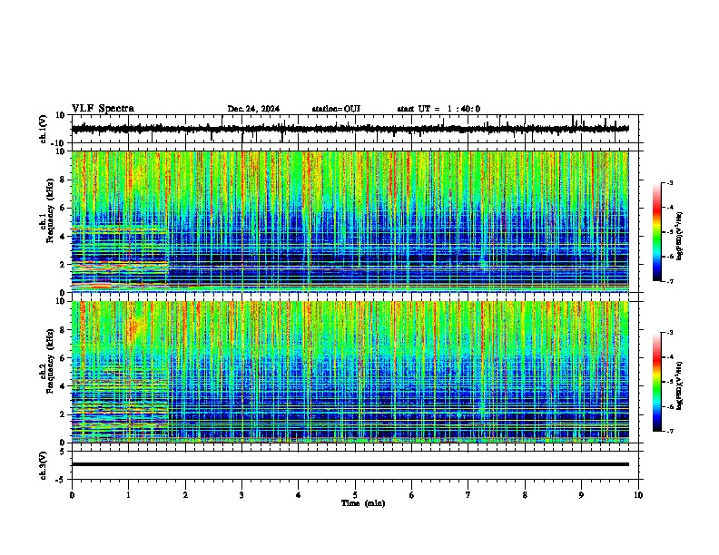Click the upper log(PSD) color bar
This screenshot has height=555, width=719.
(x=657, y=232)
